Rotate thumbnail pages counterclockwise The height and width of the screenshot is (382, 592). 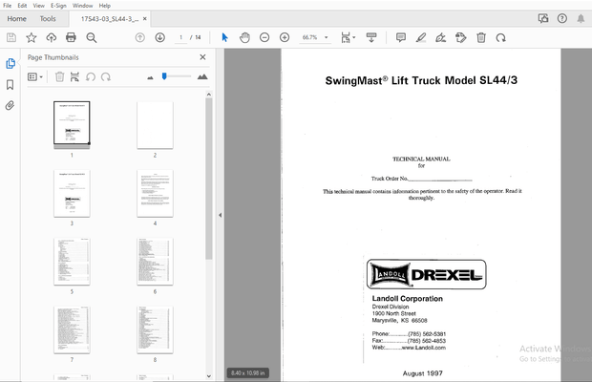91,77
